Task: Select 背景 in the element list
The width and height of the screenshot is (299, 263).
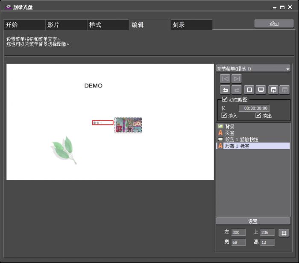Action: (230, 127)
